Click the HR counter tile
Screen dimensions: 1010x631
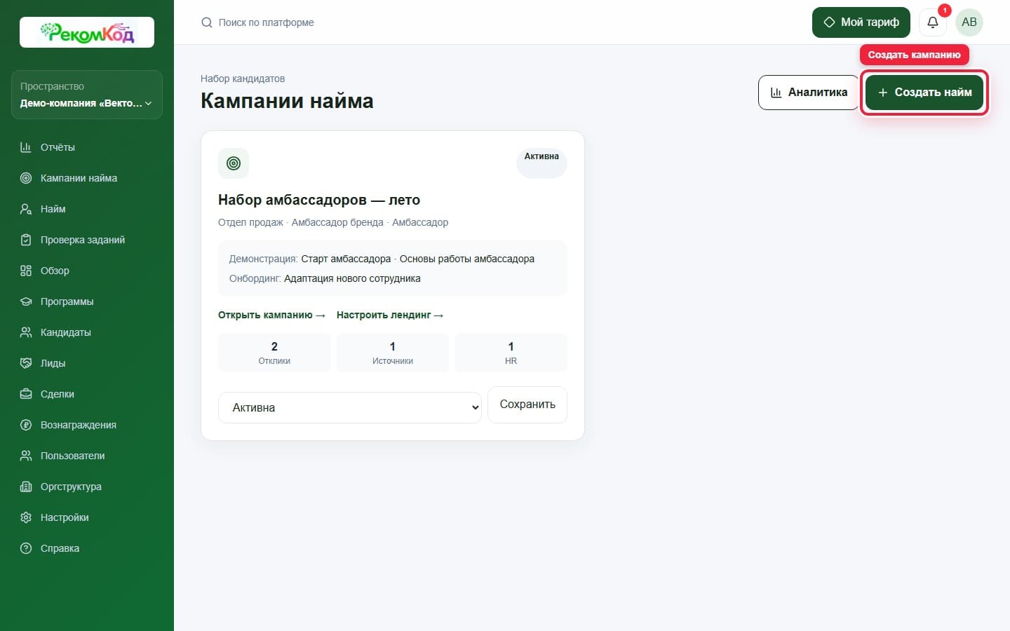point(511,353)
